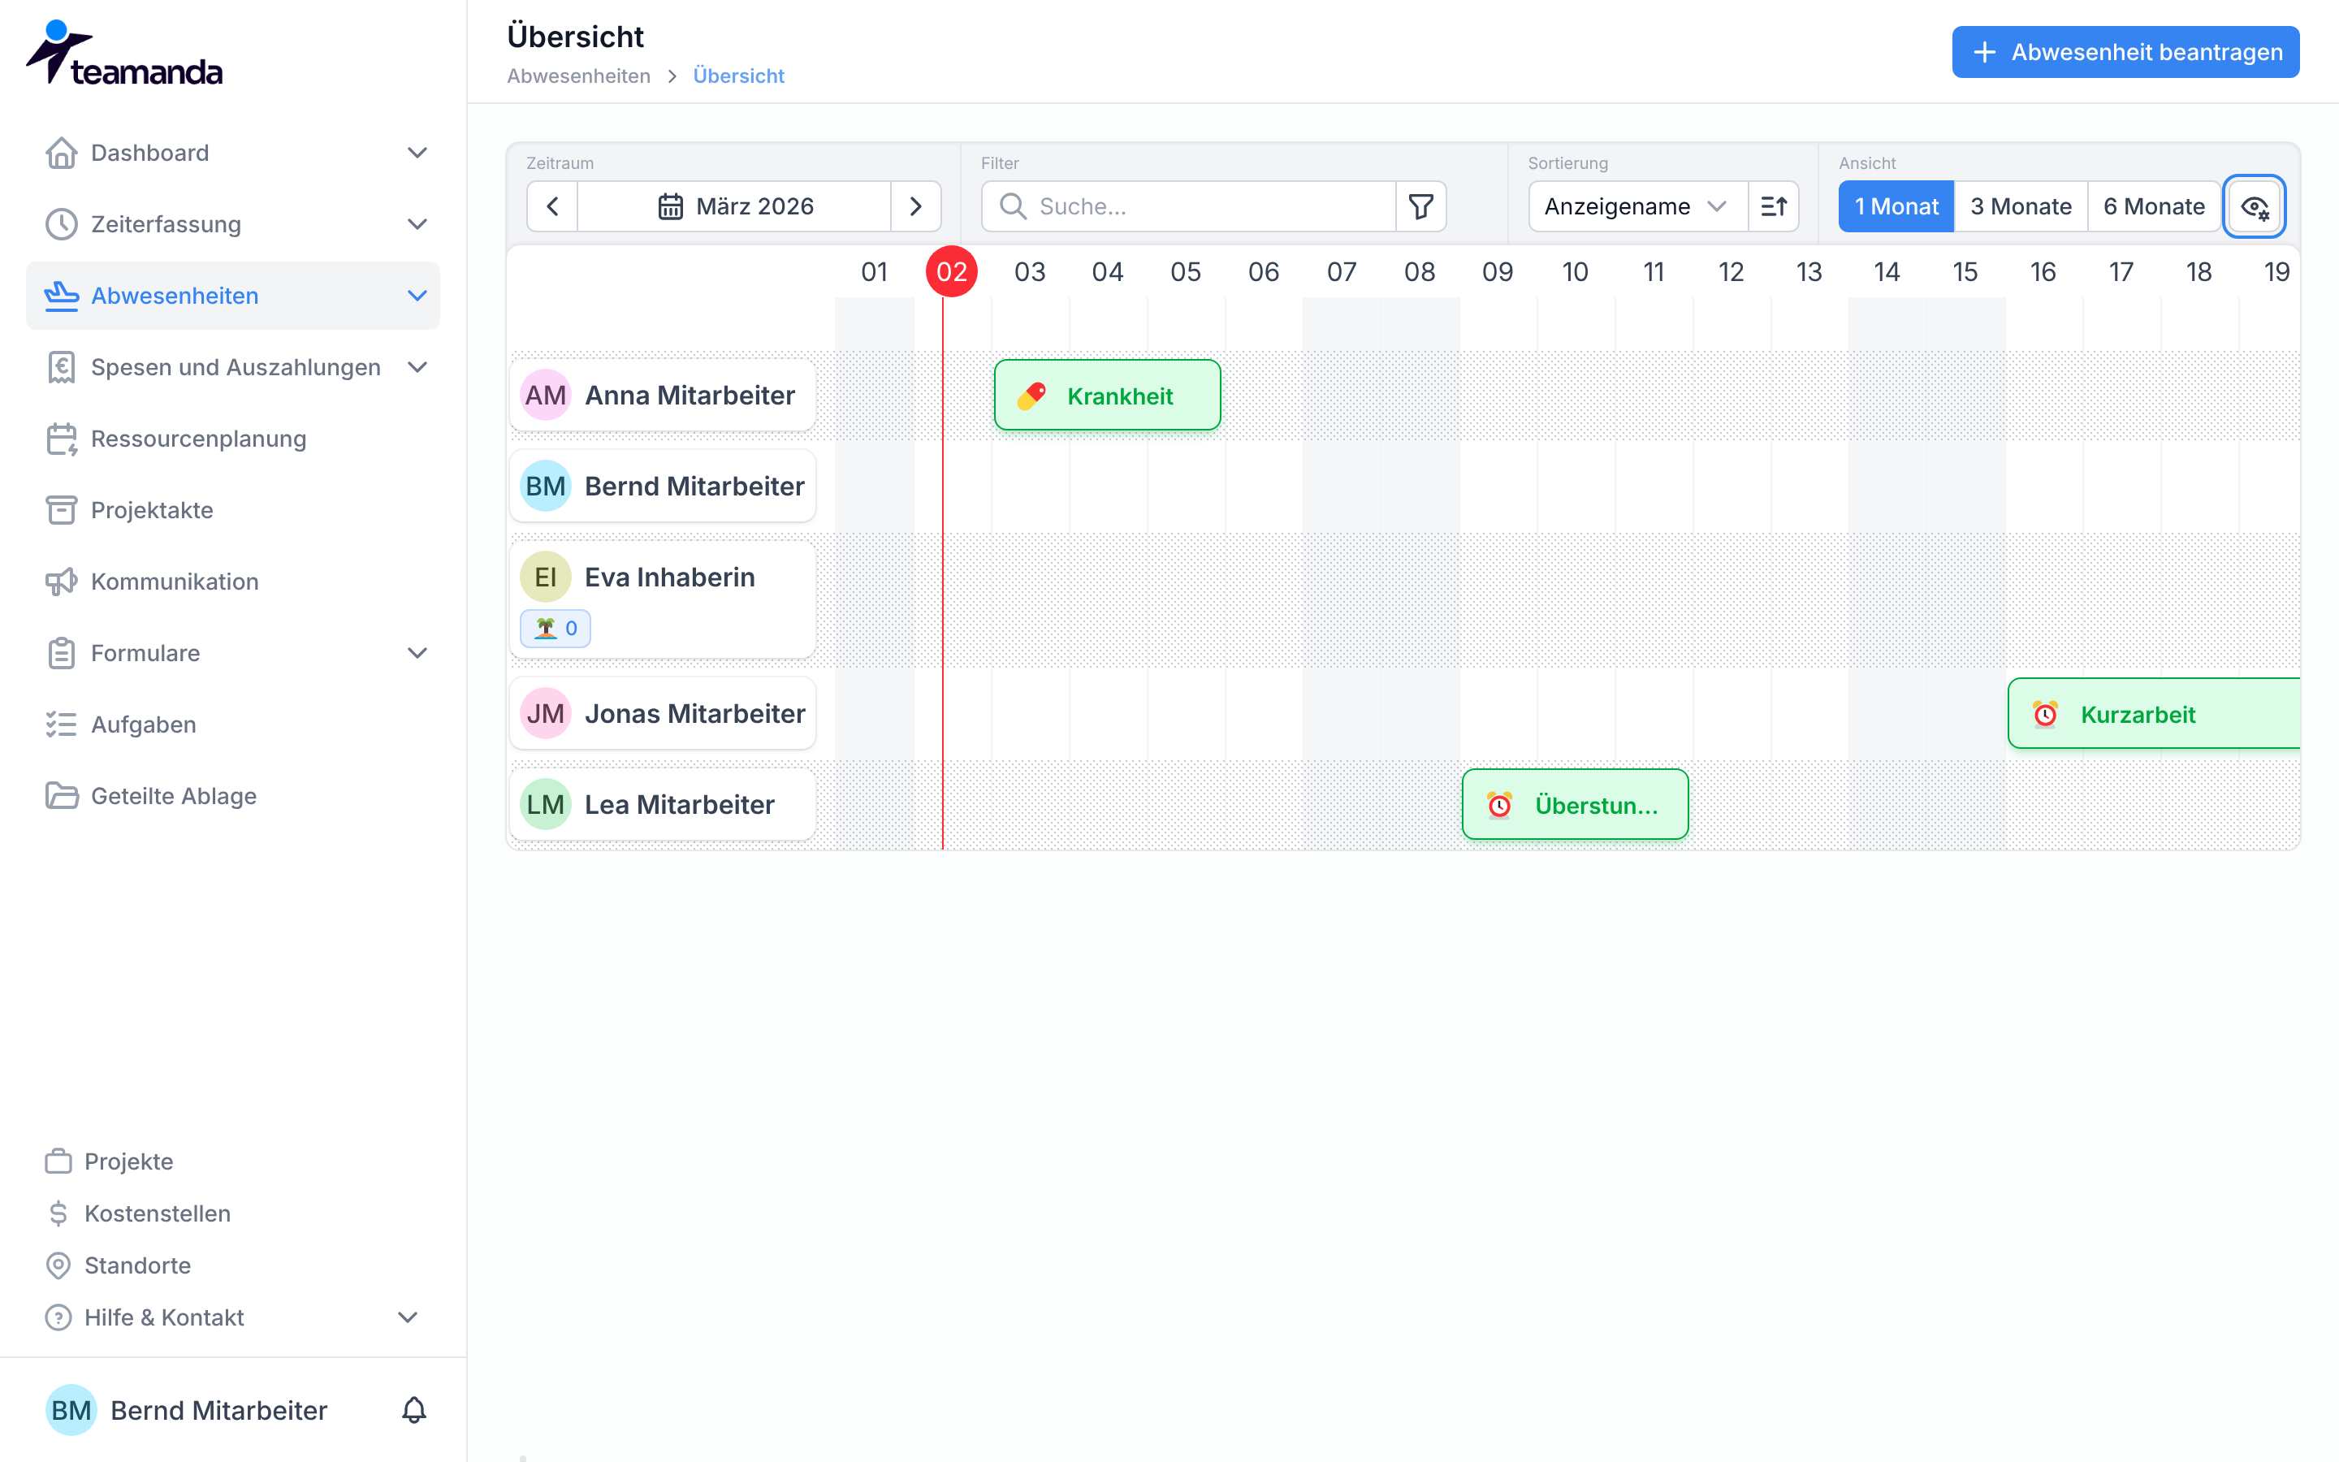Screen dimensions: 2339x1462
Task: Select Anna Mitarbeiter employee card
Action: coord(663,396)
